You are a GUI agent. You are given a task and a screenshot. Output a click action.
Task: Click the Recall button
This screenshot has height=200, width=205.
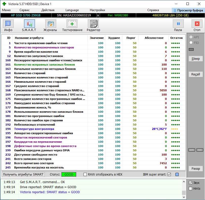[196, 74]
